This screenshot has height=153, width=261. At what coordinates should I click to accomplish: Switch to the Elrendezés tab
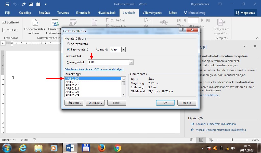[83, 13]
